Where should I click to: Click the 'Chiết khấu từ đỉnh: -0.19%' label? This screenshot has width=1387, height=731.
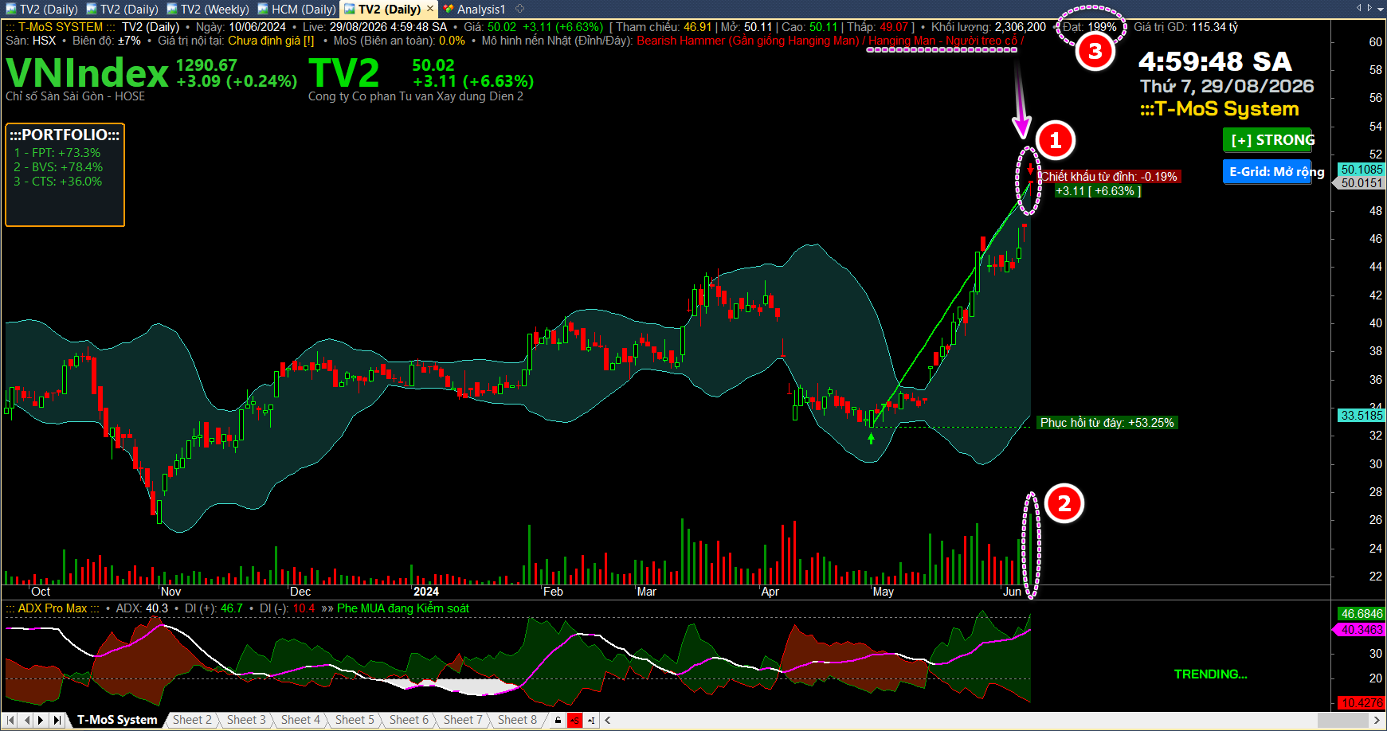tap(1110, 177)
